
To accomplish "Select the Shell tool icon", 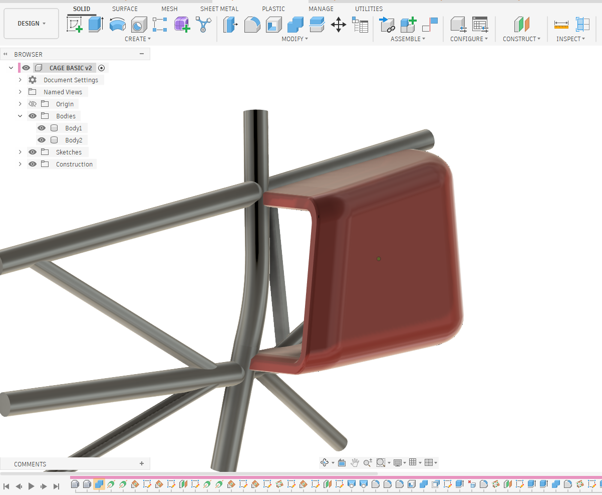I will 273,25.
